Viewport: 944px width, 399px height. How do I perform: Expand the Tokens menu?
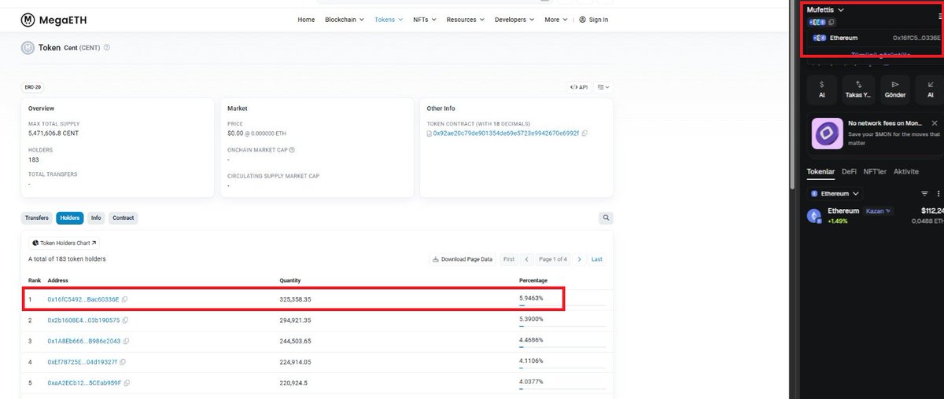point(389,20)
